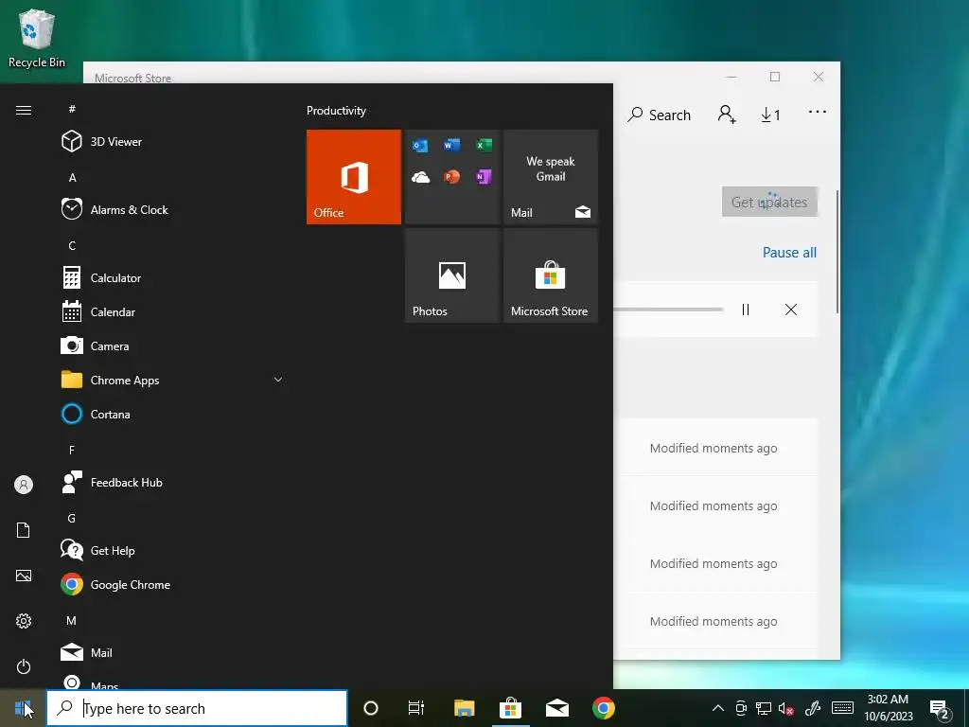Click the C letter section header
This screenshot has height=727, width=969.
pos(72,246)
